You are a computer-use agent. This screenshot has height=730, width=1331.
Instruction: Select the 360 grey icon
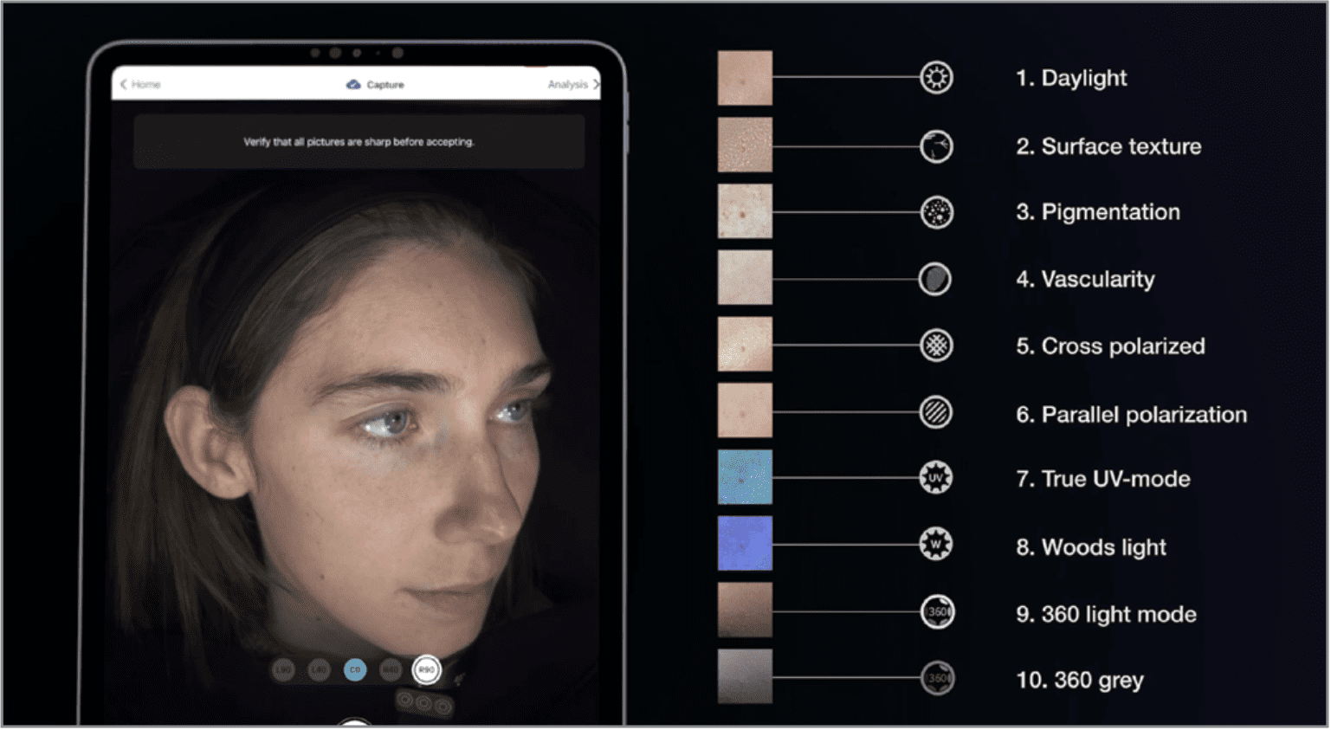pyautogui.click(x=937, y=678)
